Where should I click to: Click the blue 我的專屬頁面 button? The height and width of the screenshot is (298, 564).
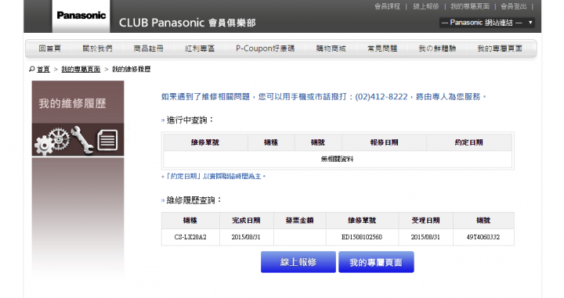(376, 262)
